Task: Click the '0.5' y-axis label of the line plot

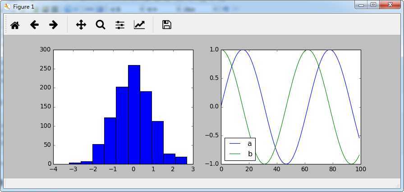Action: pyautogui.click(x=214, y=78)
